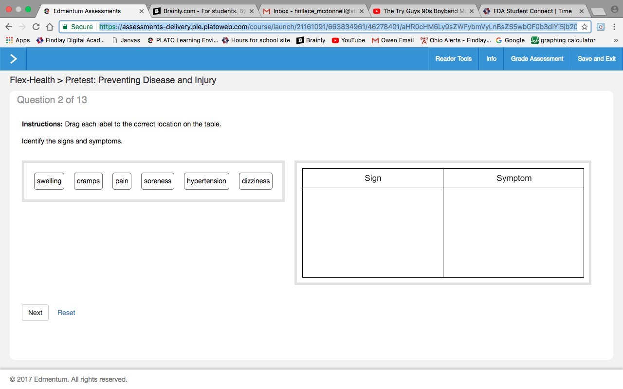Minimize the Chrome window with the yellow button
Viewport: 623px width, 389px height.
pyautogui.click(x=18, y=9)
